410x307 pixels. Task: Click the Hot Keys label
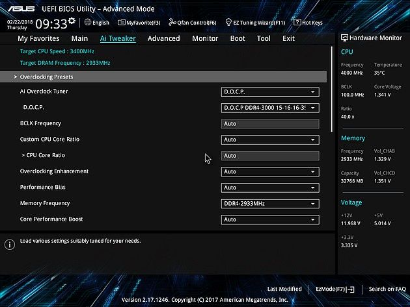pos(312,23)
